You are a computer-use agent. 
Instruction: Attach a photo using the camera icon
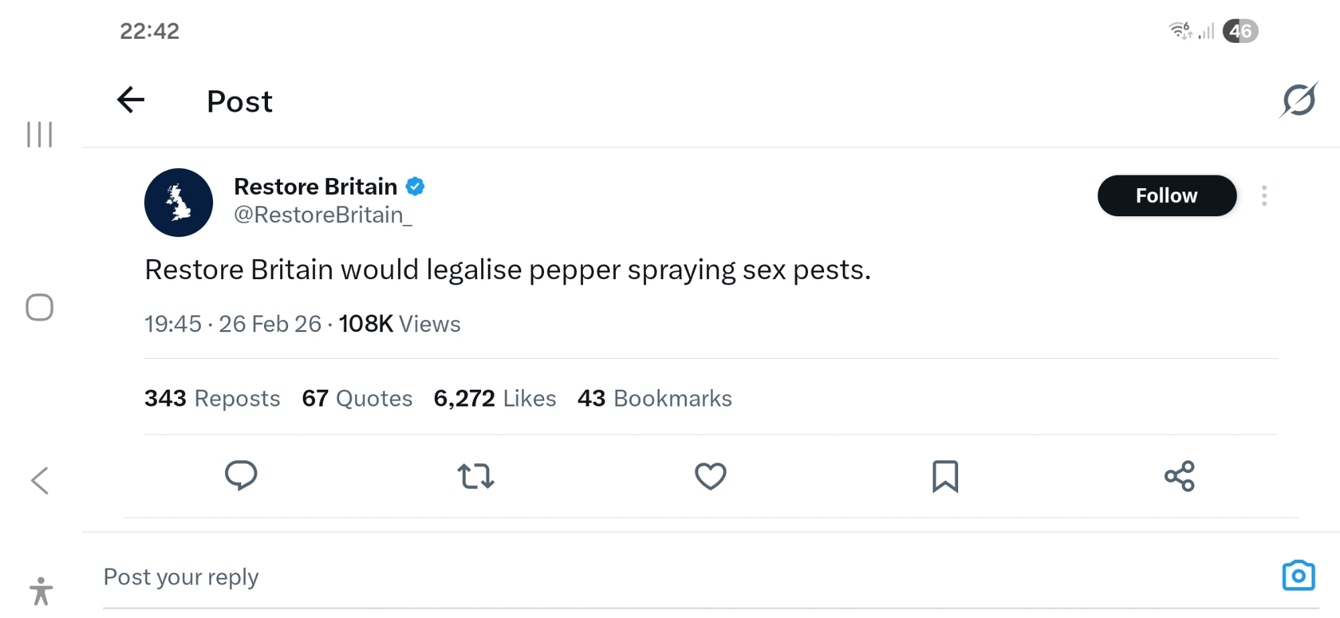click(1298, 576)
